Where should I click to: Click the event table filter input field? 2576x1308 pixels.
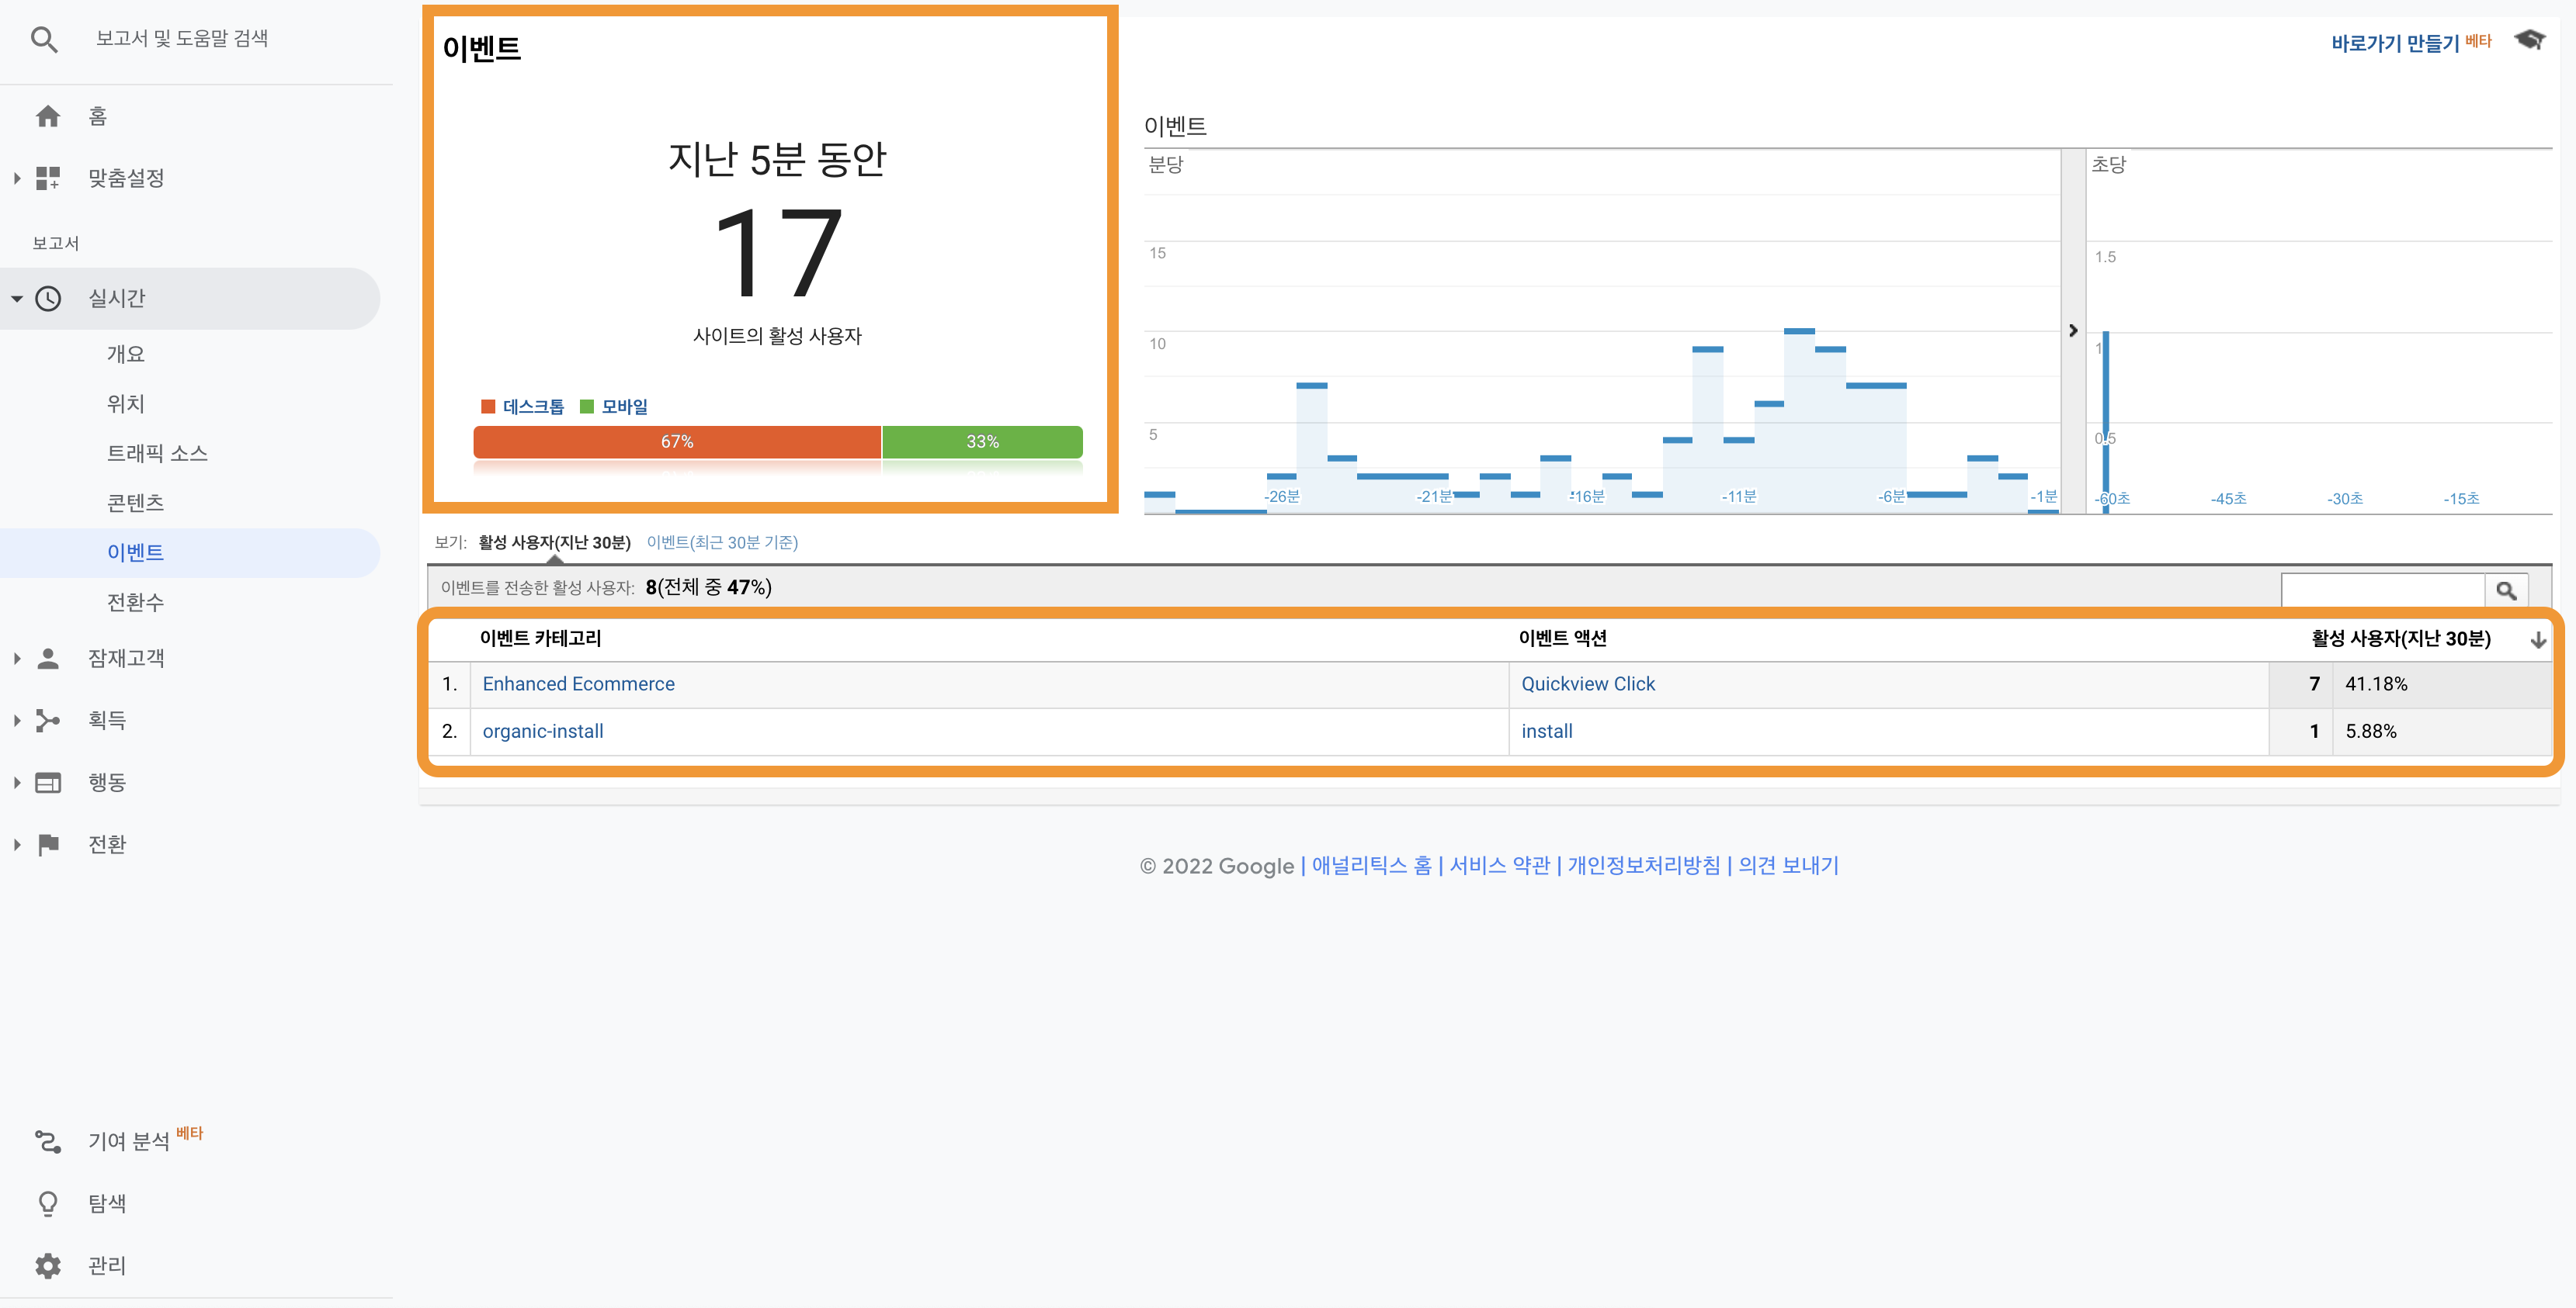2382,590
